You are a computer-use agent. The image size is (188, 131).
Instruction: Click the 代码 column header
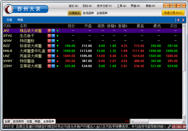coord(7,26)
